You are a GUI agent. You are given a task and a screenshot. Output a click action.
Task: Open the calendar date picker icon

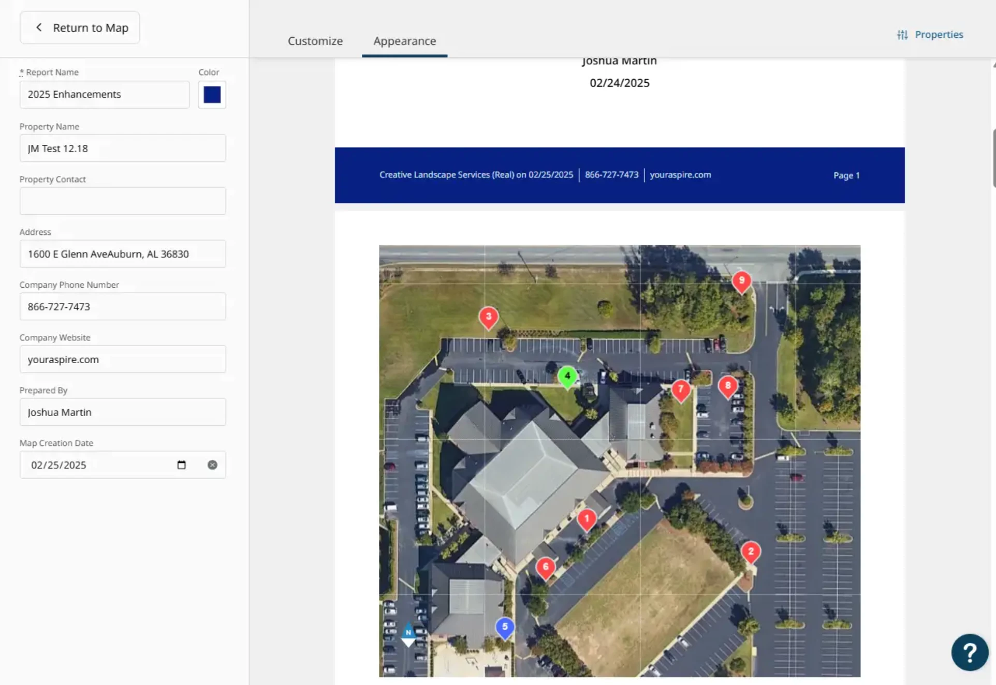tap(181, 465)
